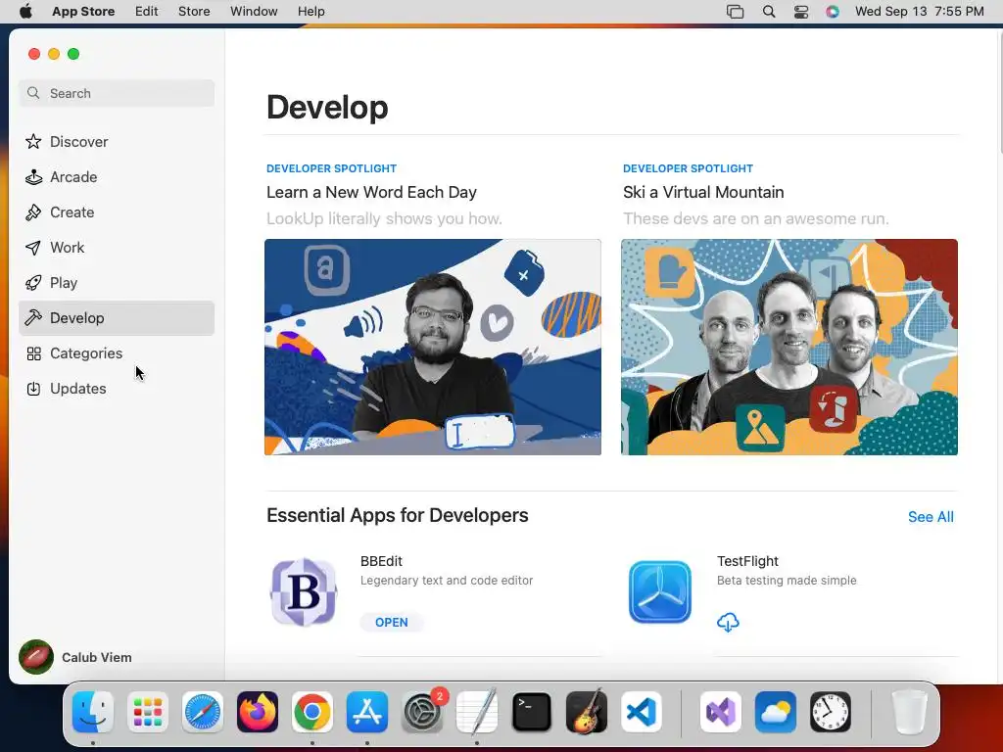Open the Store menu
The image size is (1003, 752).
coord(194,12)
